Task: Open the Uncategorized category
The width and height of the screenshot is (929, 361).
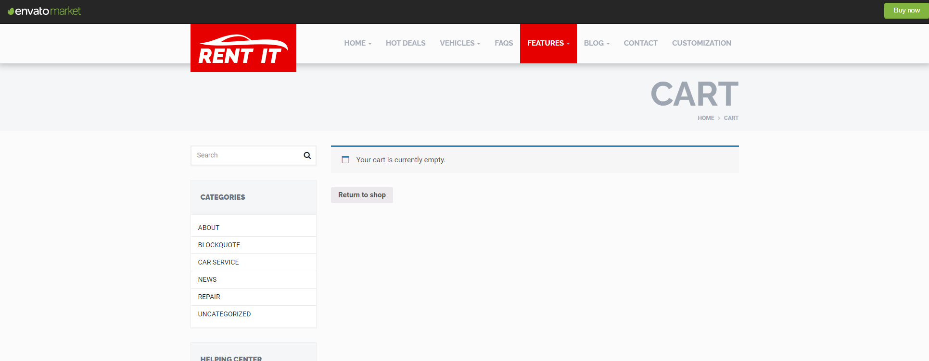Action: pos(224,314)
